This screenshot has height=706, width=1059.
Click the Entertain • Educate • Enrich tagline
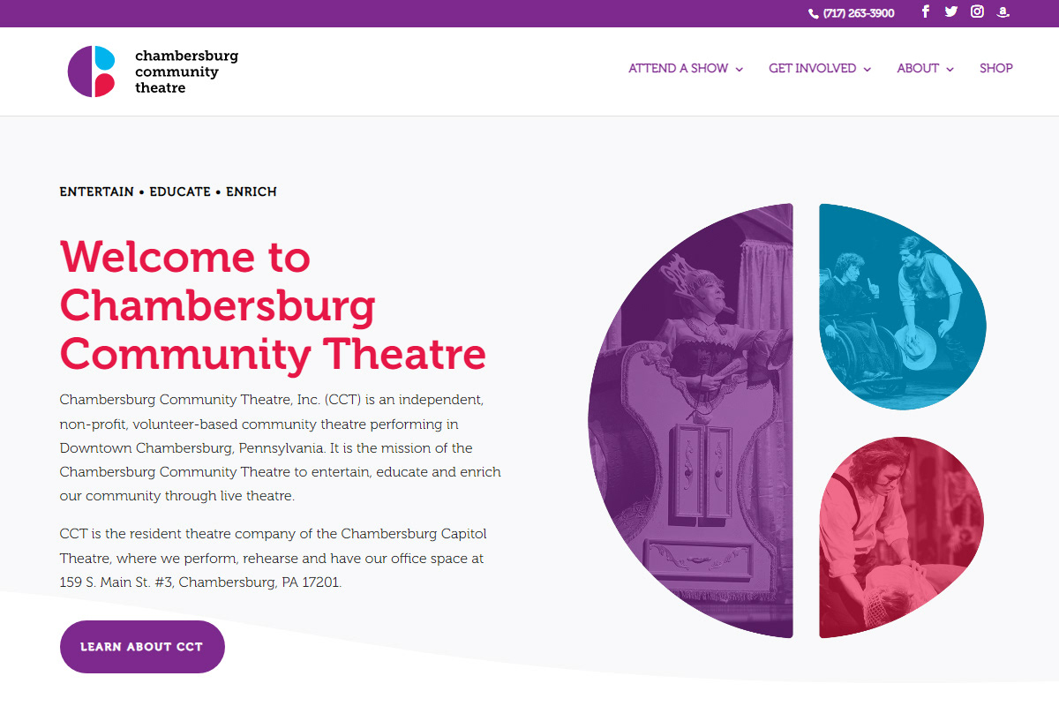[x=168, y=192]
